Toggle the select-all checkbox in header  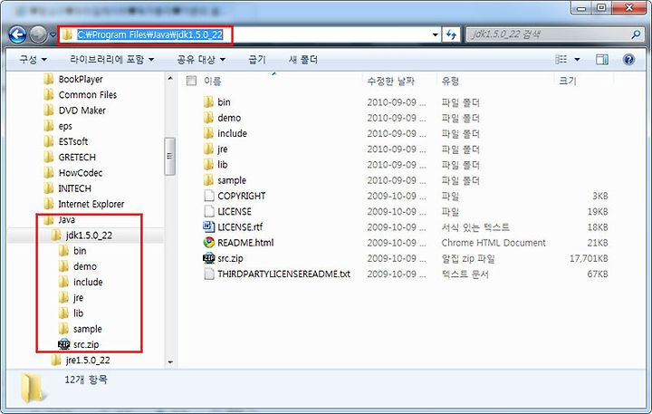point(191,81)
